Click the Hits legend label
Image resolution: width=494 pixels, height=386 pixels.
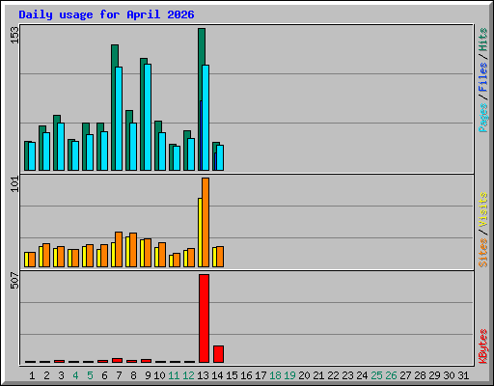(x=483, y=40)
